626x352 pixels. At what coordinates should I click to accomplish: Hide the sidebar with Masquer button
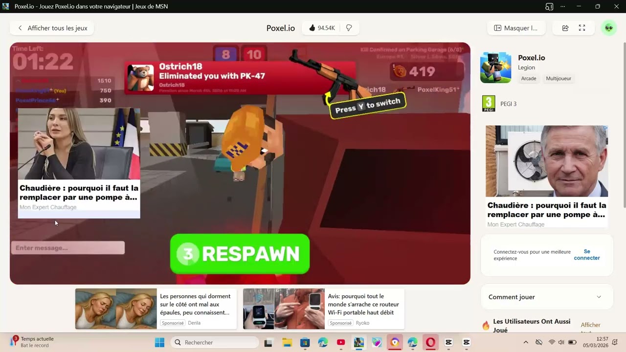[x=516, y=28]
